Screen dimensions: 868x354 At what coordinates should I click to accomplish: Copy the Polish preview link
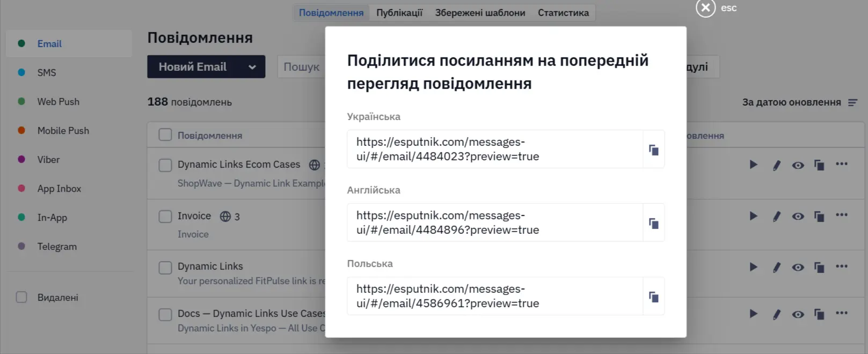pos(653,297)
